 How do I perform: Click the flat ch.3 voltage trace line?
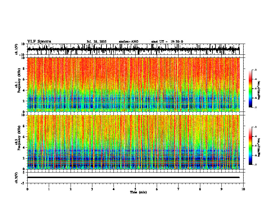pyautogui.click(x=133, y=177)
